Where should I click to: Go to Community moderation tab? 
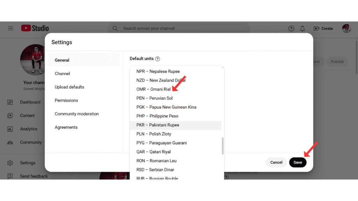[x=77, y=114]
